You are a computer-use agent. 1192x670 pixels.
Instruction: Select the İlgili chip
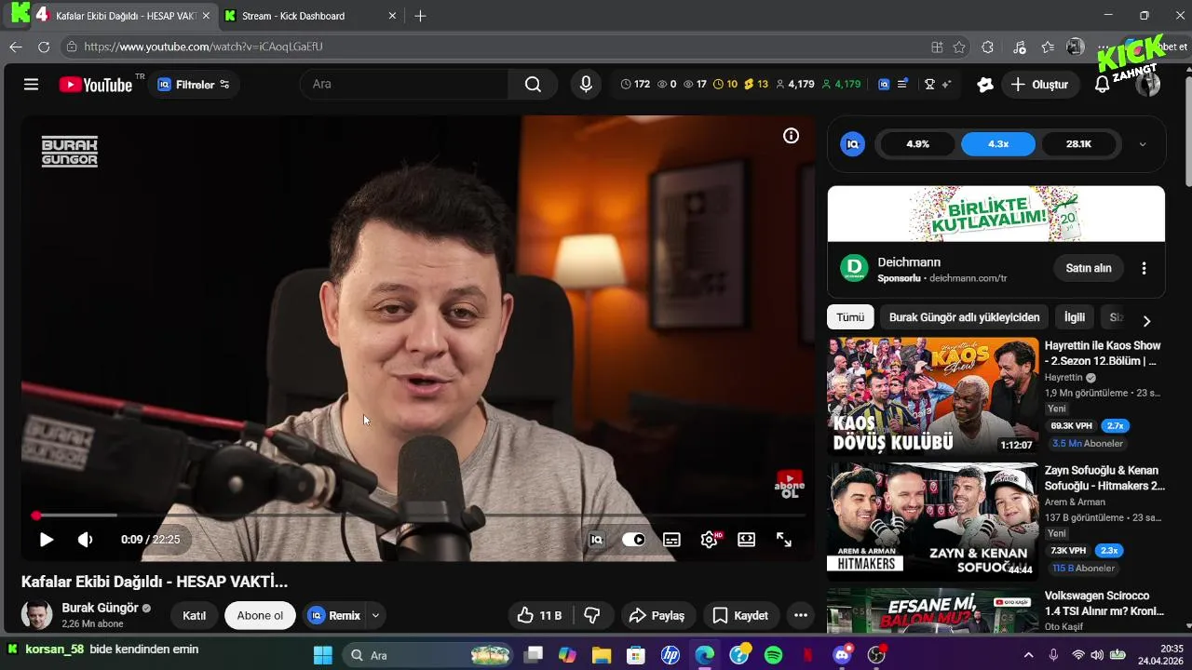point(1075,317)
